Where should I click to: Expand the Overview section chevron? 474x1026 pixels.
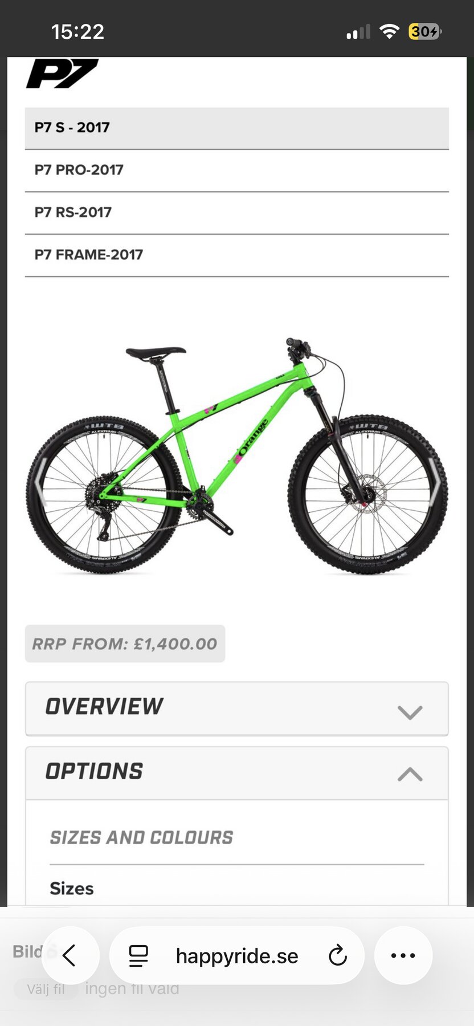pyautogui.click(x=410, y=712)
